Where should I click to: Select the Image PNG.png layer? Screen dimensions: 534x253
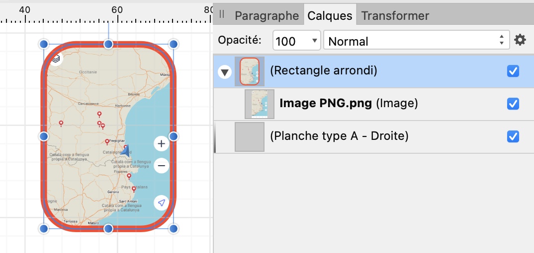coord(348,104)
